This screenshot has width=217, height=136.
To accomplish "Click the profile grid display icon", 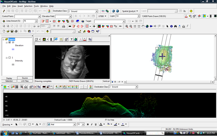I will tap(17, 87).
